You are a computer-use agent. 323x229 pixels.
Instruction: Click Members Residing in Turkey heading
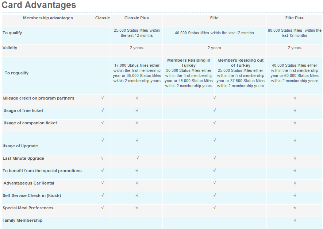point(188,63)
